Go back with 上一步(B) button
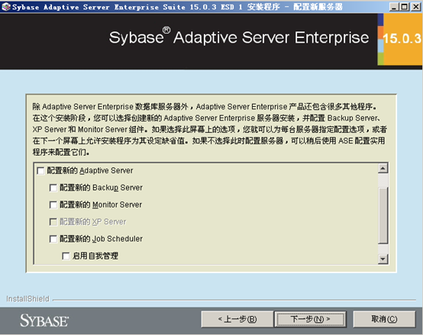Image resolution: width=423 pixels, height=335 pixels. coord(237,320)
